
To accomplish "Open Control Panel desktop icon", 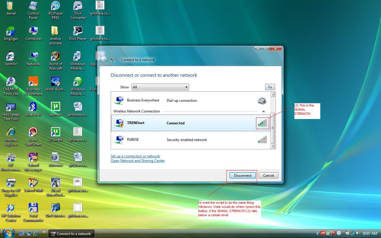I will (x=33, y=10).
